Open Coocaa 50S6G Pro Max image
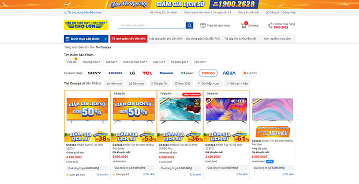359x184 pixels. [272, 111]
